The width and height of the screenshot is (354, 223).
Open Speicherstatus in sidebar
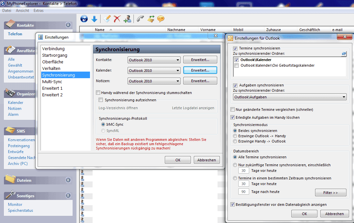click(x=20, y=210)
